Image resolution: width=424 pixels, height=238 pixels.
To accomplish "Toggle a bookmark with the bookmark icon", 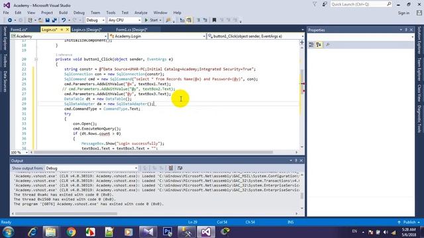I will click(215, 20).
